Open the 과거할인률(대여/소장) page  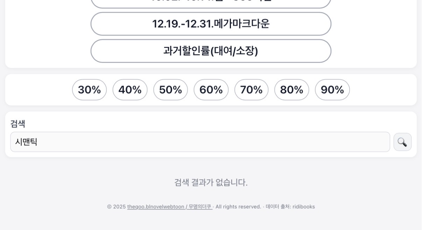[211, 51]
